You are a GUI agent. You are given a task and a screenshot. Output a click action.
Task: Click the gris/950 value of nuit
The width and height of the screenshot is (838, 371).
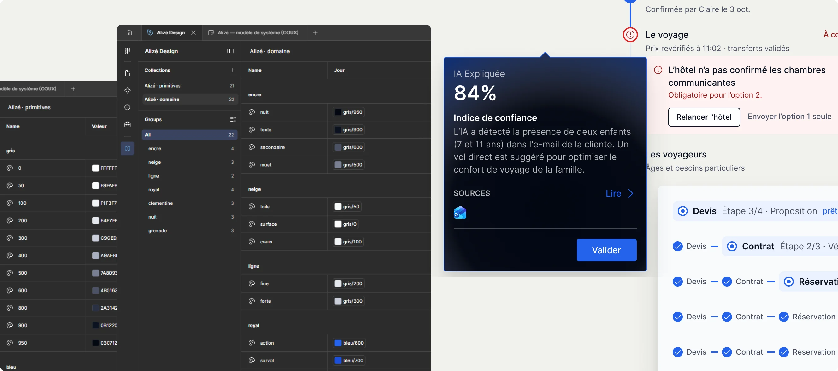348,112
